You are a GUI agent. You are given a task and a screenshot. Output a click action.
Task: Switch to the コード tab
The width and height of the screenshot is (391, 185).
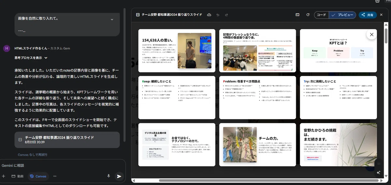click(321, 15)
